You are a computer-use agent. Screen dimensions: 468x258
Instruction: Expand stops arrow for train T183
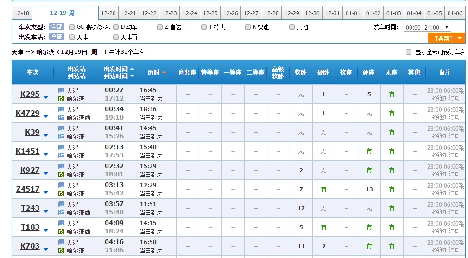46,230
